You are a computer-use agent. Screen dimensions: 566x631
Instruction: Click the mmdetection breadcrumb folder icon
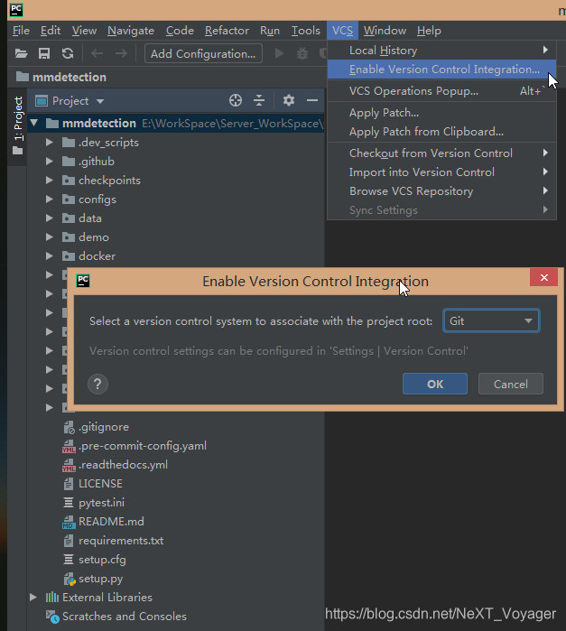[23, 77]
